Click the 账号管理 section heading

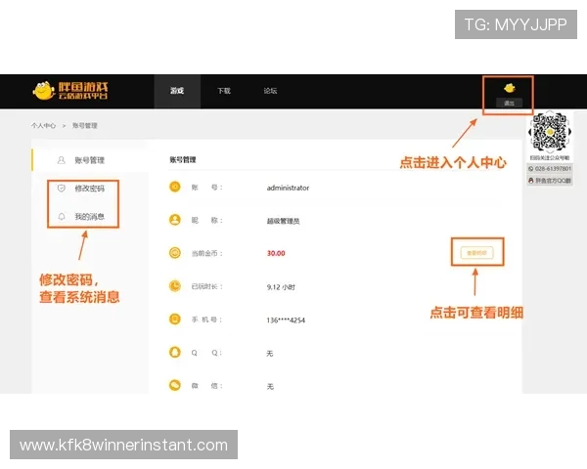(x=183, y=159)
